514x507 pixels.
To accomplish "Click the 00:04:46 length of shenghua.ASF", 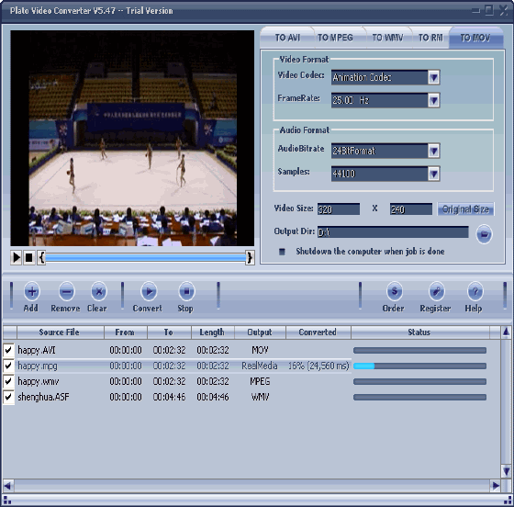I will click(213, 397).
